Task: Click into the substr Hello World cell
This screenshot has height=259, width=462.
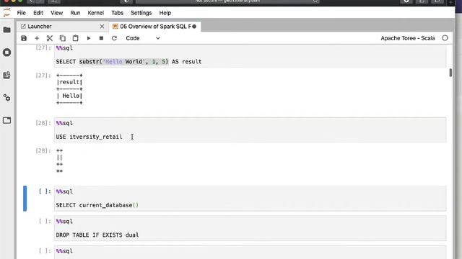Action: point(250,56)
